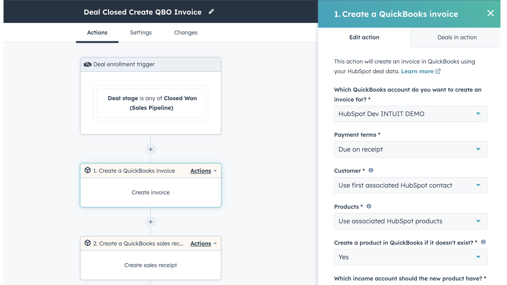The image size is (507, 285).
Task: Switch to the Settings tab
Action: (141, 33)
